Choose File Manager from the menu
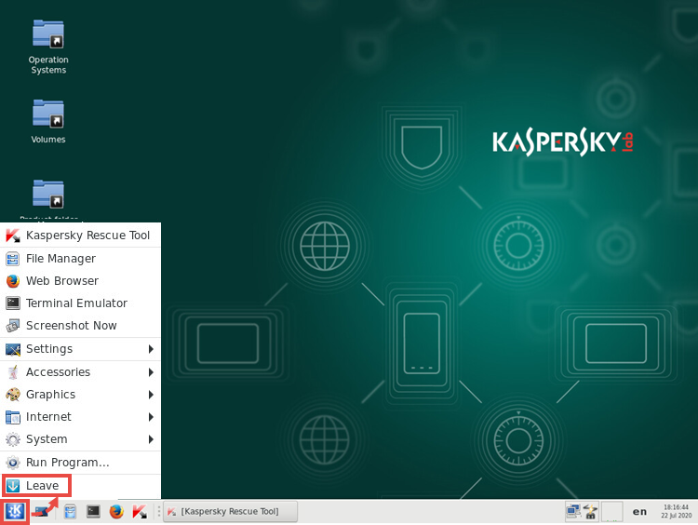This screenshot has height=525, width=698. (81, 259)
